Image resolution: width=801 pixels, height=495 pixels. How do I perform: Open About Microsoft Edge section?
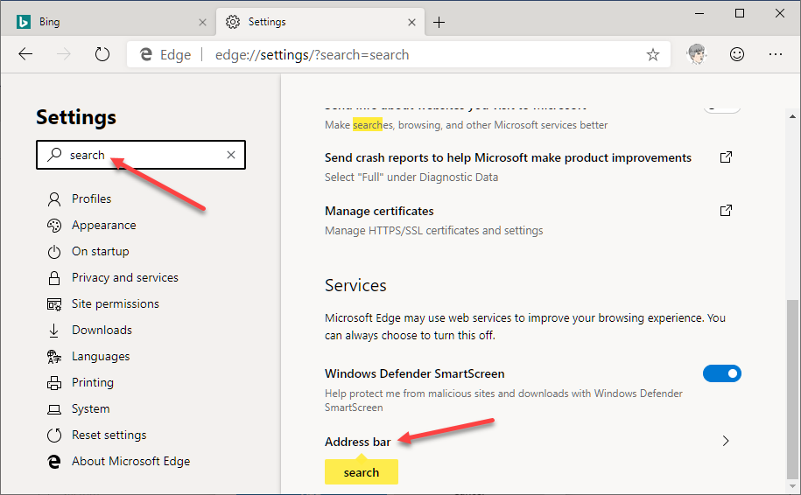tap(130, 461)
